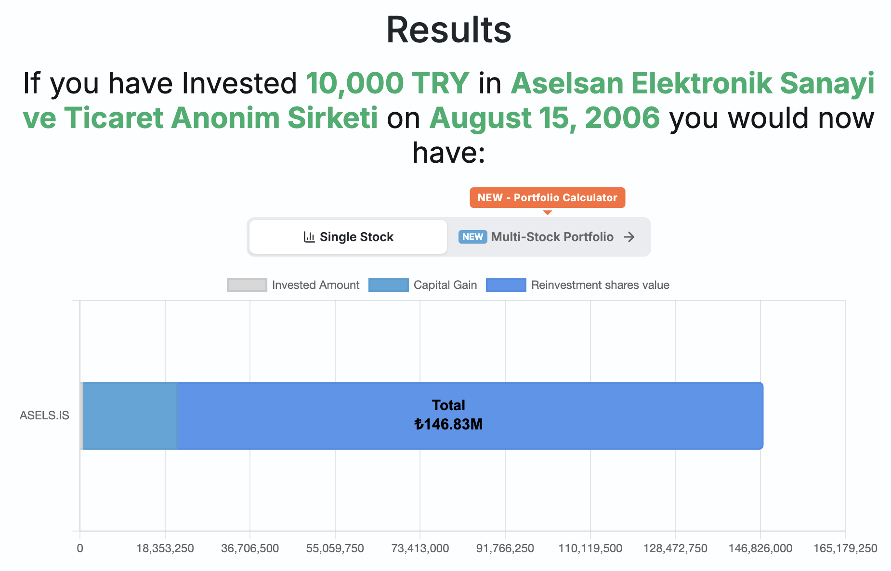
Task: Click the ASELS.IS axis label
Action: click(x=44, y=415)
